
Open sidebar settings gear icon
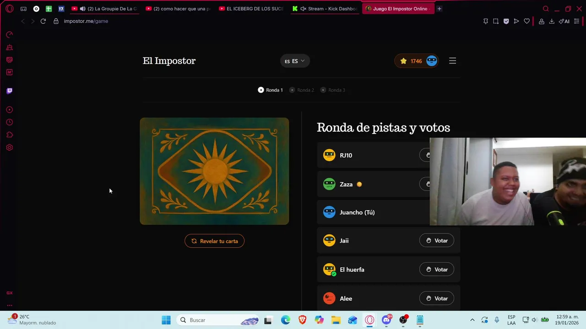pyautogui.click(x=9, y=148)
